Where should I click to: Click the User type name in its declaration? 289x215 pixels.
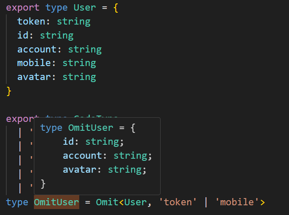point(84,7)
